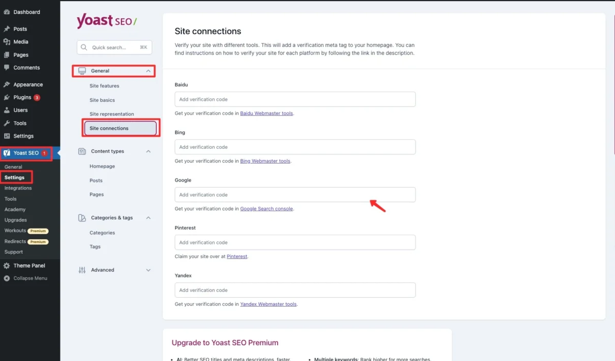Open Yoast Settings submenu item
The width and height of the screenshot is (615, 361).
(x=14, y=177)
